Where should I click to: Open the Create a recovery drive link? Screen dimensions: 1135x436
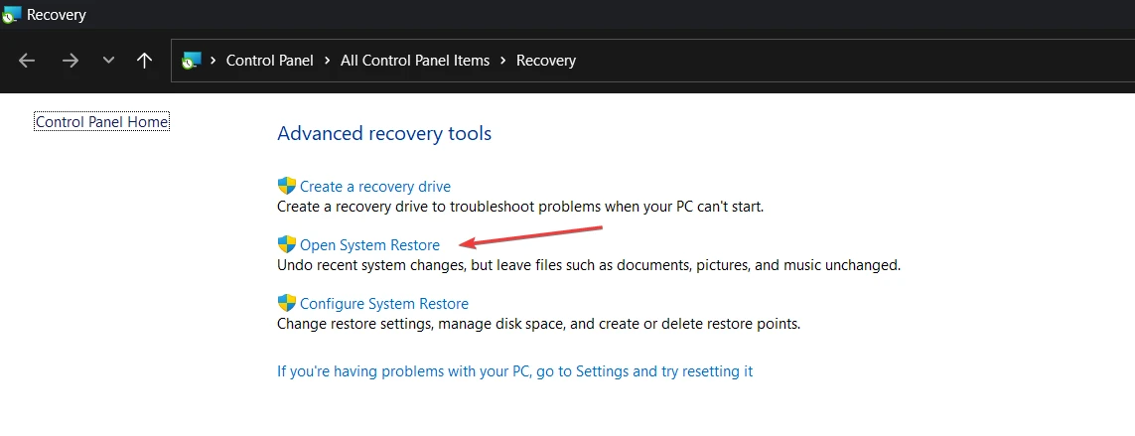375,186
